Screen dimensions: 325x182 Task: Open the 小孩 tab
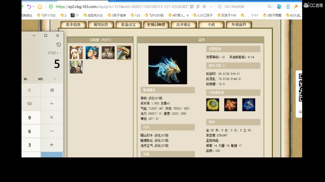tap(211, 25)
